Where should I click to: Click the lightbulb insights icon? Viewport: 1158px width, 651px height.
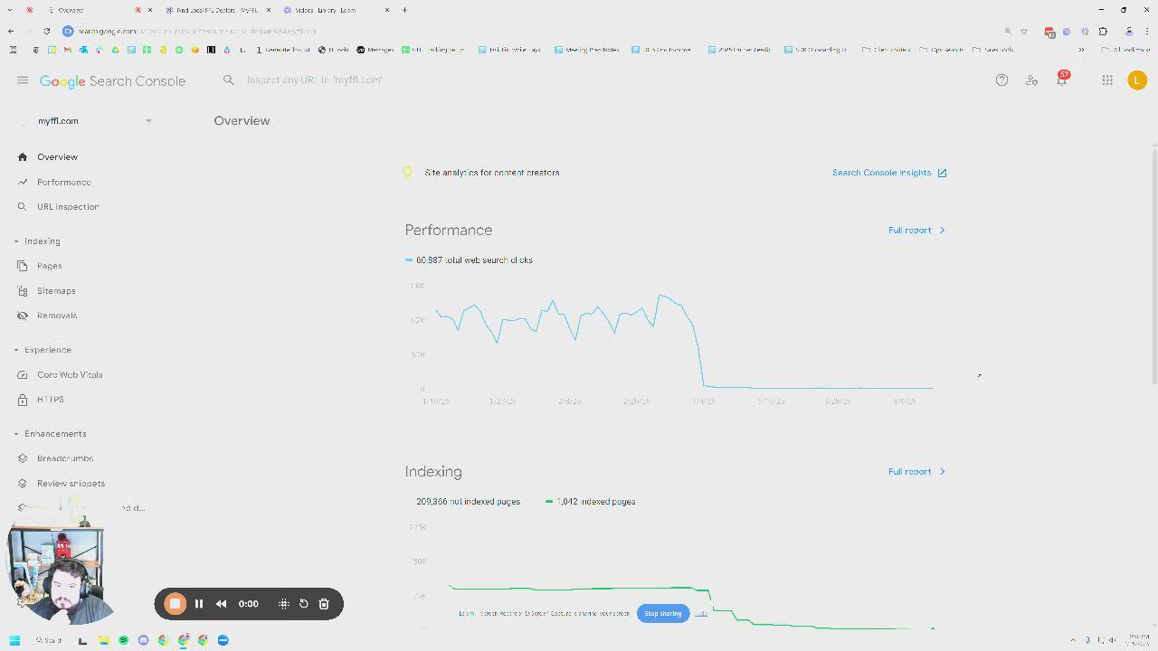coord(407,173)
